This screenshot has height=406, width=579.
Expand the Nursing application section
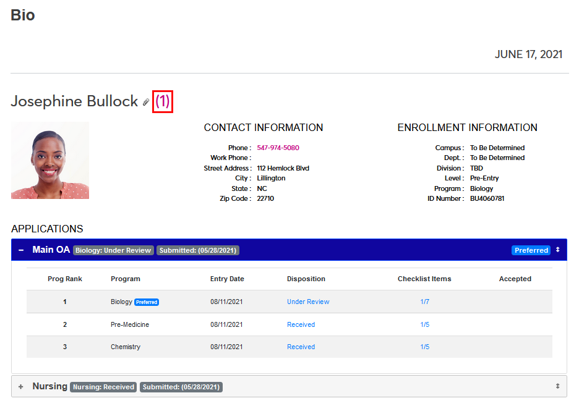(x=21, y=387)
